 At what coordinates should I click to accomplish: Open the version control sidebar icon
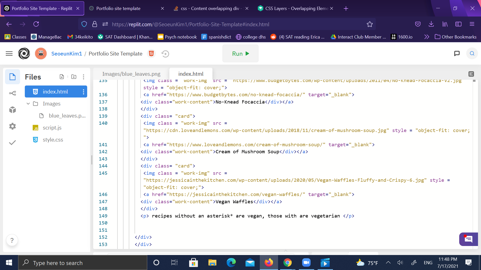point(13,93)
